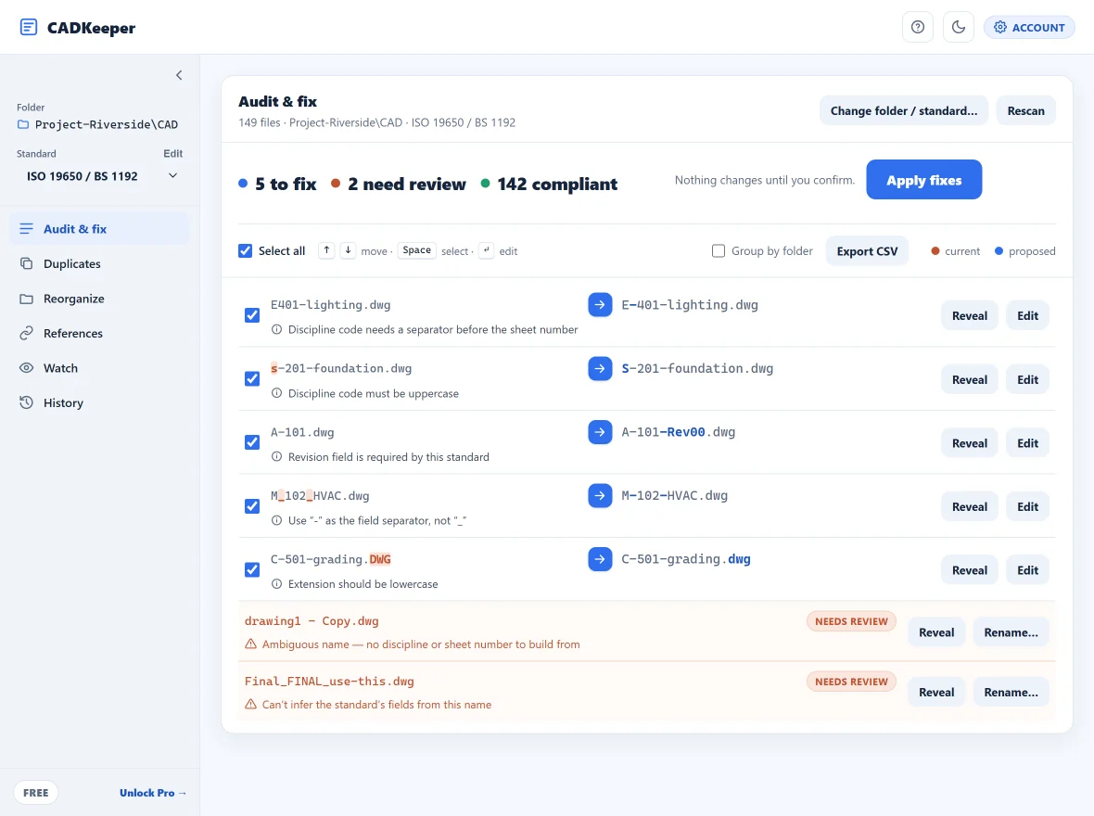Click info icon for Revision field is required

tap(276, 456)
